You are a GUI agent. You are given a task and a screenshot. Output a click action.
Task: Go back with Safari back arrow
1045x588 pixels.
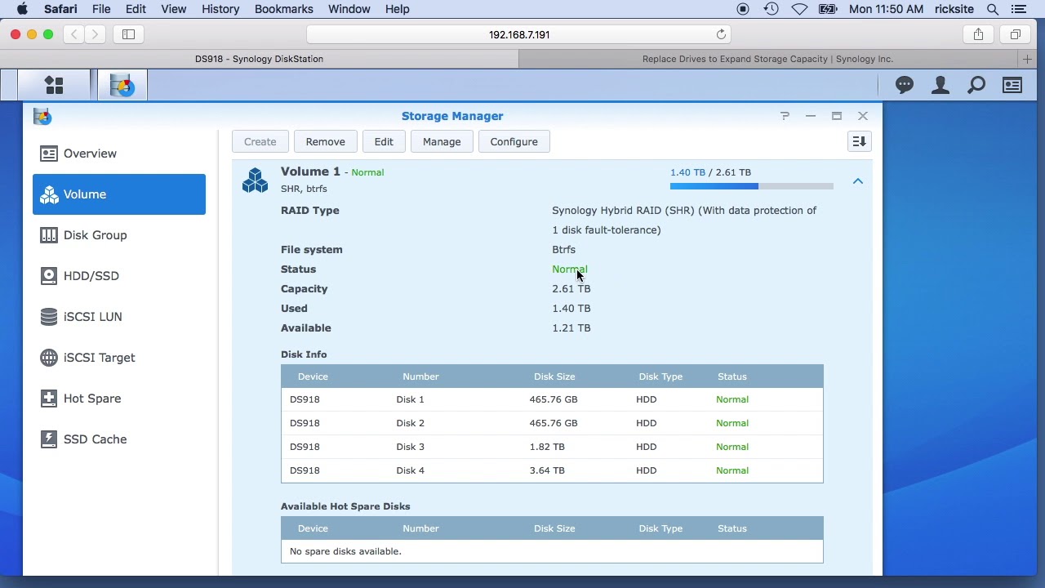pyautogui.click(x=74, y=34)
